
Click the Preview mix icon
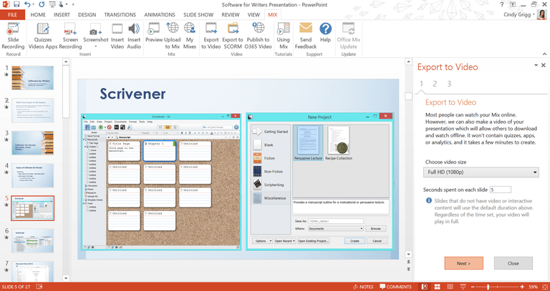pos(154,29)
